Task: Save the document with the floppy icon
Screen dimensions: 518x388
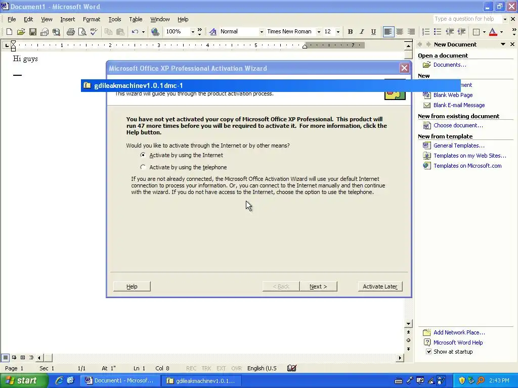Action: click(x=33, y=32)
